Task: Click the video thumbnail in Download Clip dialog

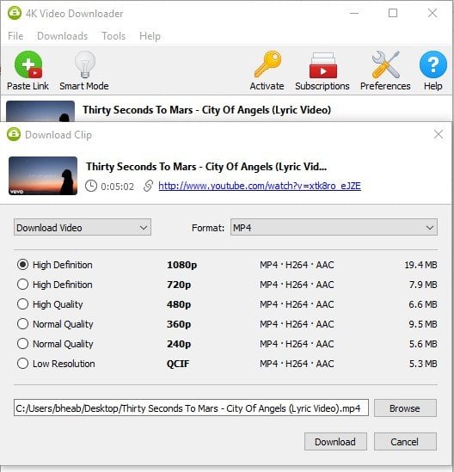Action: pos(43,175)
